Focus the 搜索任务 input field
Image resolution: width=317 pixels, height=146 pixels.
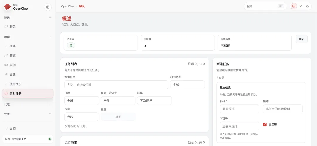[x=116, y=85]
